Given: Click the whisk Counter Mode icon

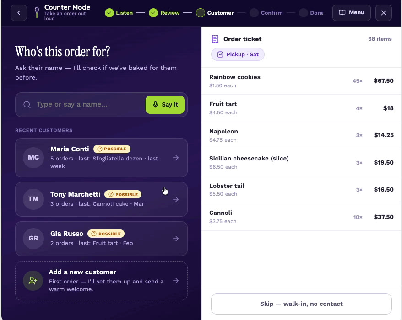Looking at the screenshot, I should coord(37,12).
